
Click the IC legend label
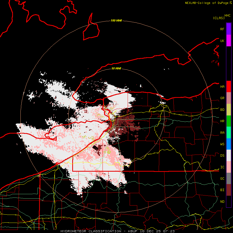pyautogui.click(x=222, y=167)
